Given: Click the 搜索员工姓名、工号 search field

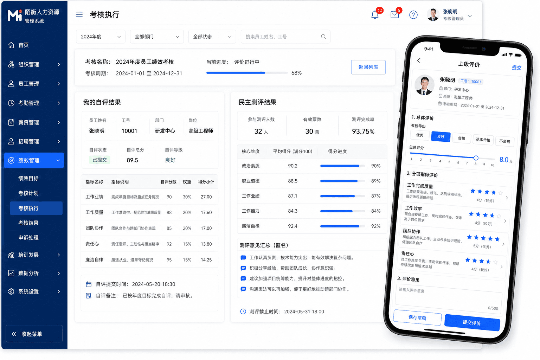Looking at the screenshot, I should point(285,37).
